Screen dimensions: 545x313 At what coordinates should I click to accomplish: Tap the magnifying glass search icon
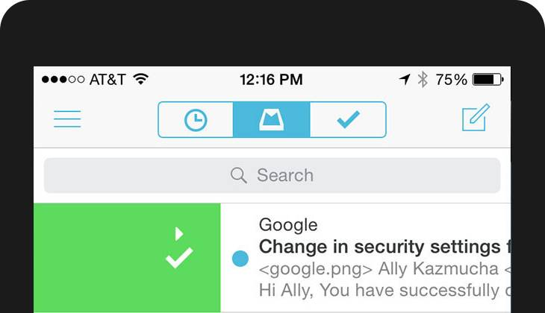[x=238, y=175]
